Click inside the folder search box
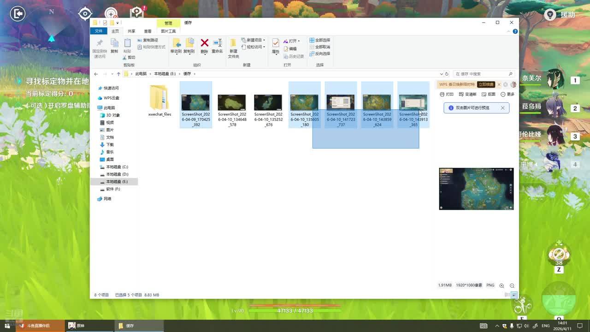 click(482, 74)
